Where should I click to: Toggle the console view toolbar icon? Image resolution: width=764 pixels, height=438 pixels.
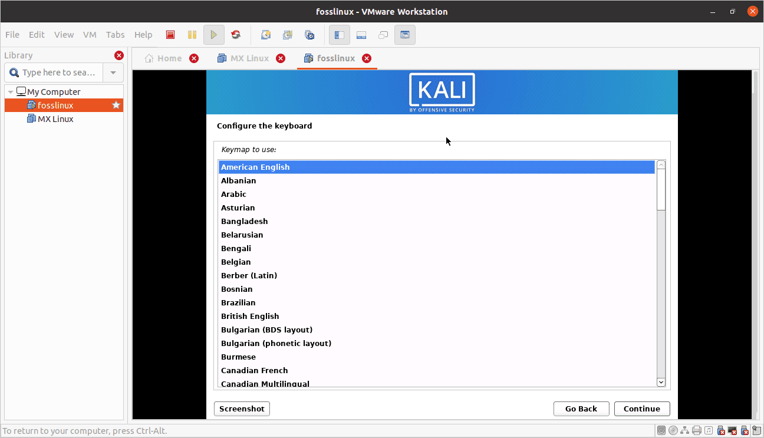coord(405,35)
